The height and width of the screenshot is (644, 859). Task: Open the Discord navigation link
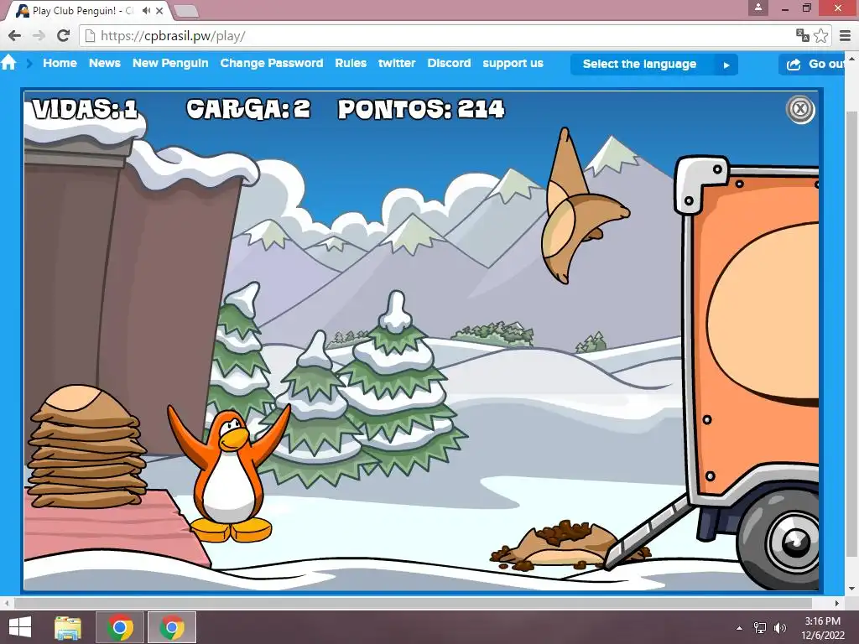pyautogui.click(x=450, y=63)
